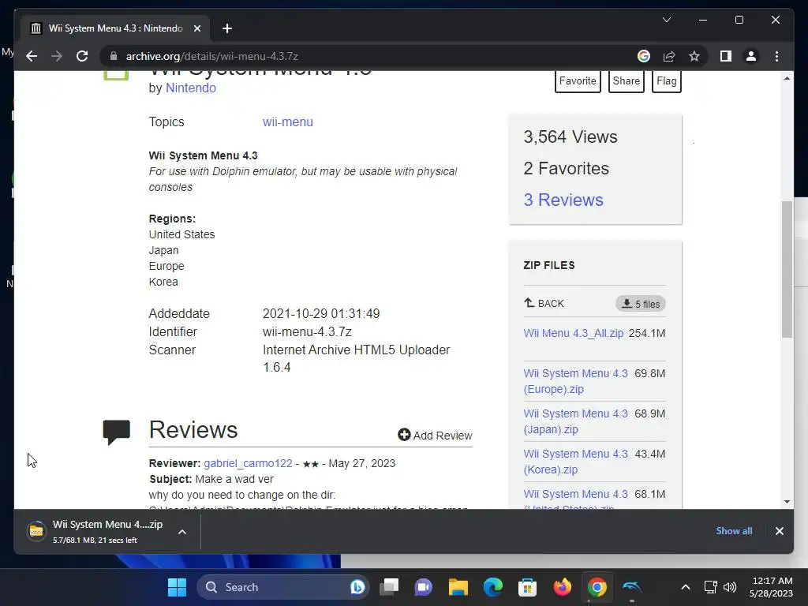
Task: Click the Addeddate 2021-10-29 01:31:49 value
Action: tap(321, 314)
